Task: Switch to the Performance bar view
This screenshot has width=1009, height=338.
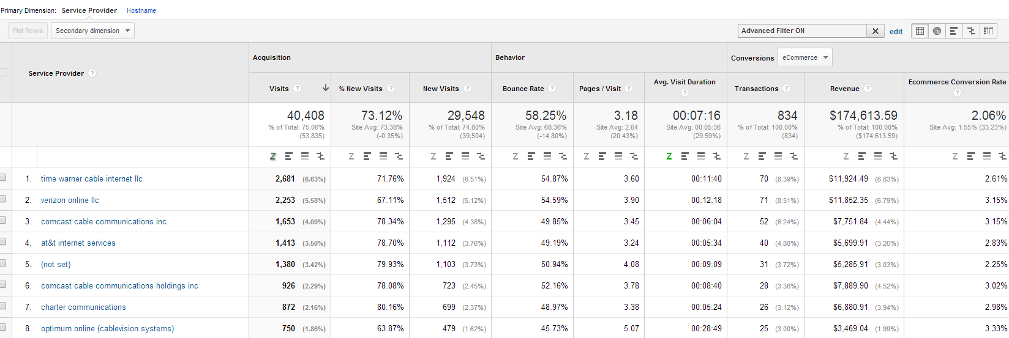Action: click(x=954, y=31)
